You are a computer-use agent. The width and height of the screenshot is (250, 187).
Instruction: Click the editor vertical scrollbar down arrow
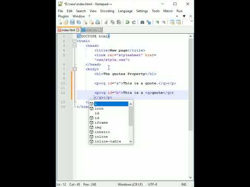point(191,178)
